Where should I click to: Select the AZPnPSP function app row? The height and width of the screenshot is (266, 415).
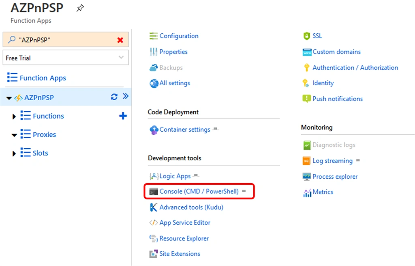click(66, 97)
